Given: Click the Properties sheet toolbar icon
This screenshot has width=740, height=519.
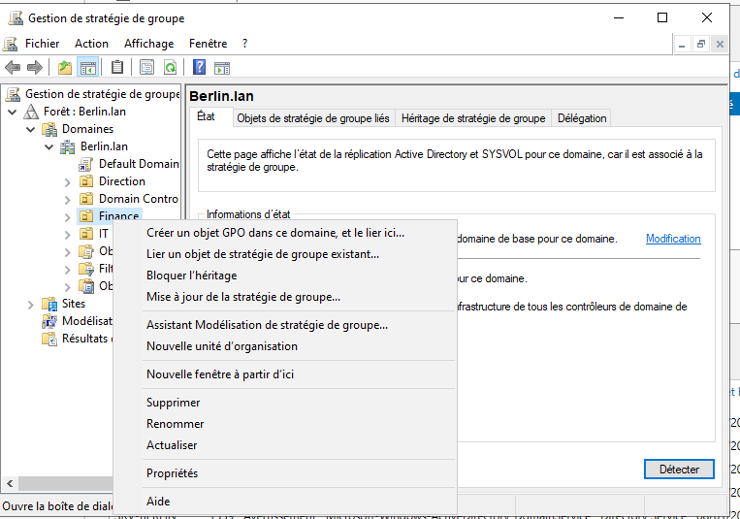Looking at the screenshot, I should pyautogui.click(x=146, y=68).
